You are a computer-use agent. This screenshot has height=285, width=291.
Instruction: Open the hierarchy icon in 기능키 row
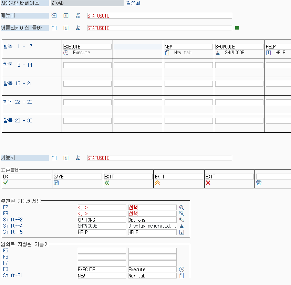[78, 158]
